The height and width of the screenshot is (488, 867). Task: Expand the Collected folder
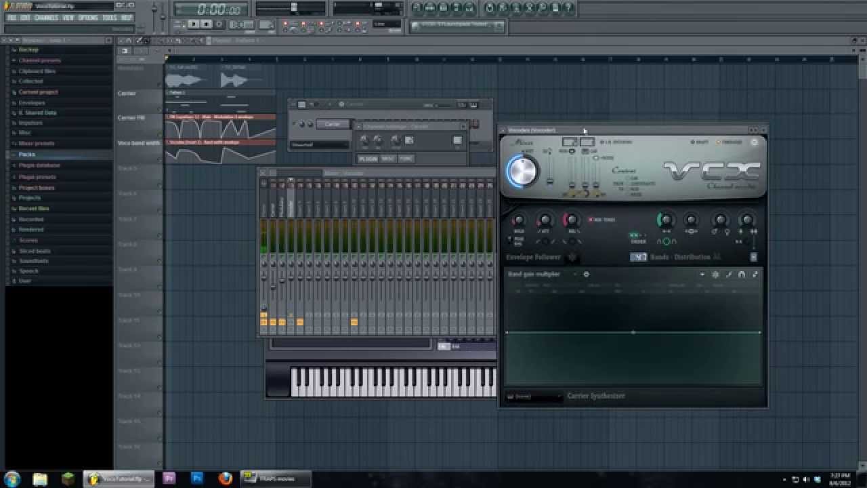point(30,81)
